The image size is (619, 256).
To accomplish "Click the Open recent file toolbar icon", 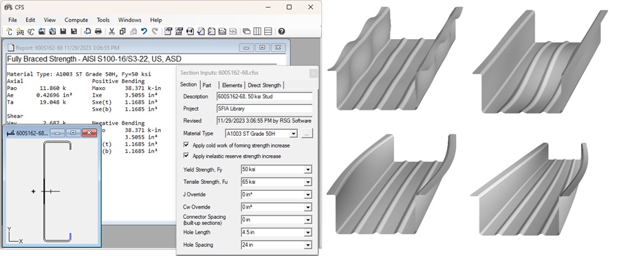I will [x=52, y=32].
